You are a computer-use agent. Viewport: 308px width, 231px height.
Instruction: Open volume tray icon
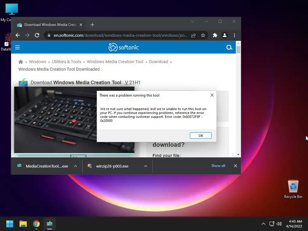coord(279,224)
